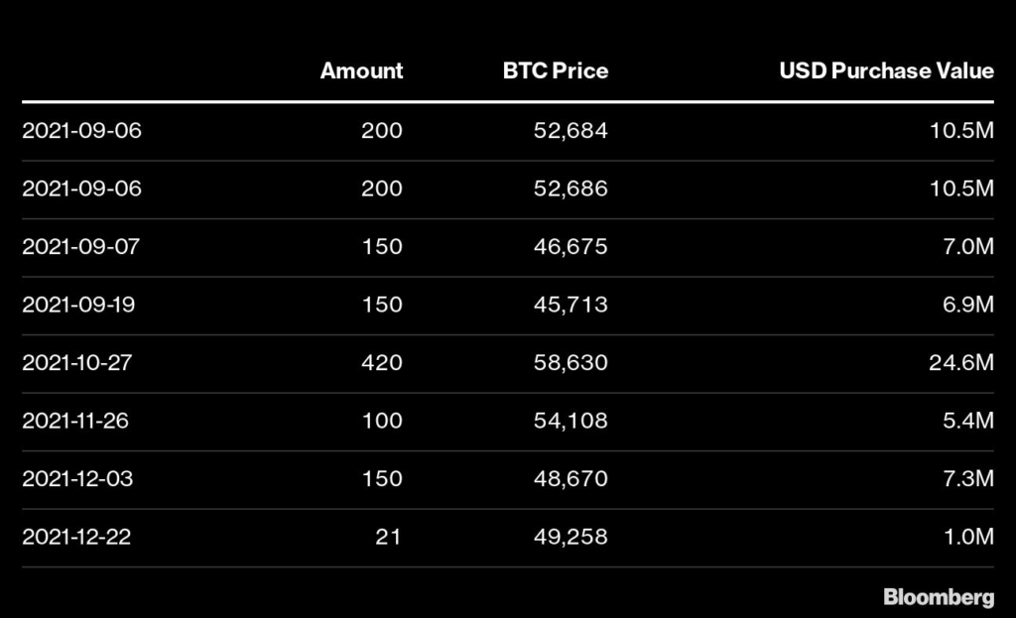Select the 2021-10-27 date cell
The height and width of the screenshot is (618, 1016).
point(77,362)
